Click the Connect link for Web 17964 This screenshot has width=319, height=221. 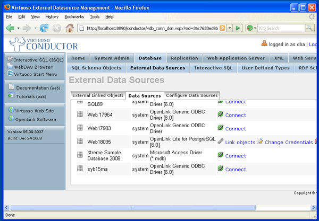click(236, 115)
